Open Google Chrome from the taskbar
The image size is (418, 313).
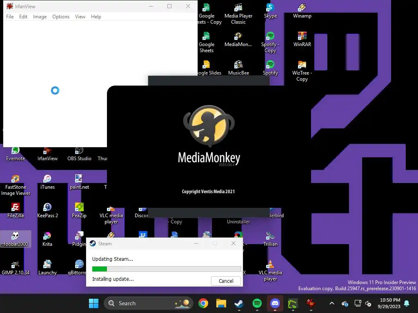(203, 303)
